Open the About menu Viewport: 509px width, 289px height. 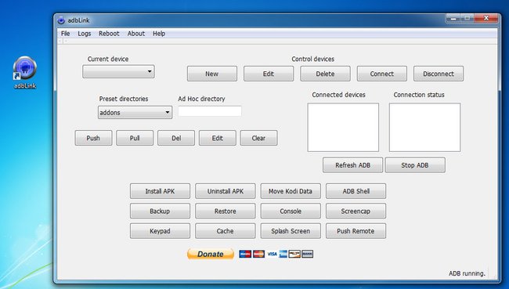(x=136, y=34)
